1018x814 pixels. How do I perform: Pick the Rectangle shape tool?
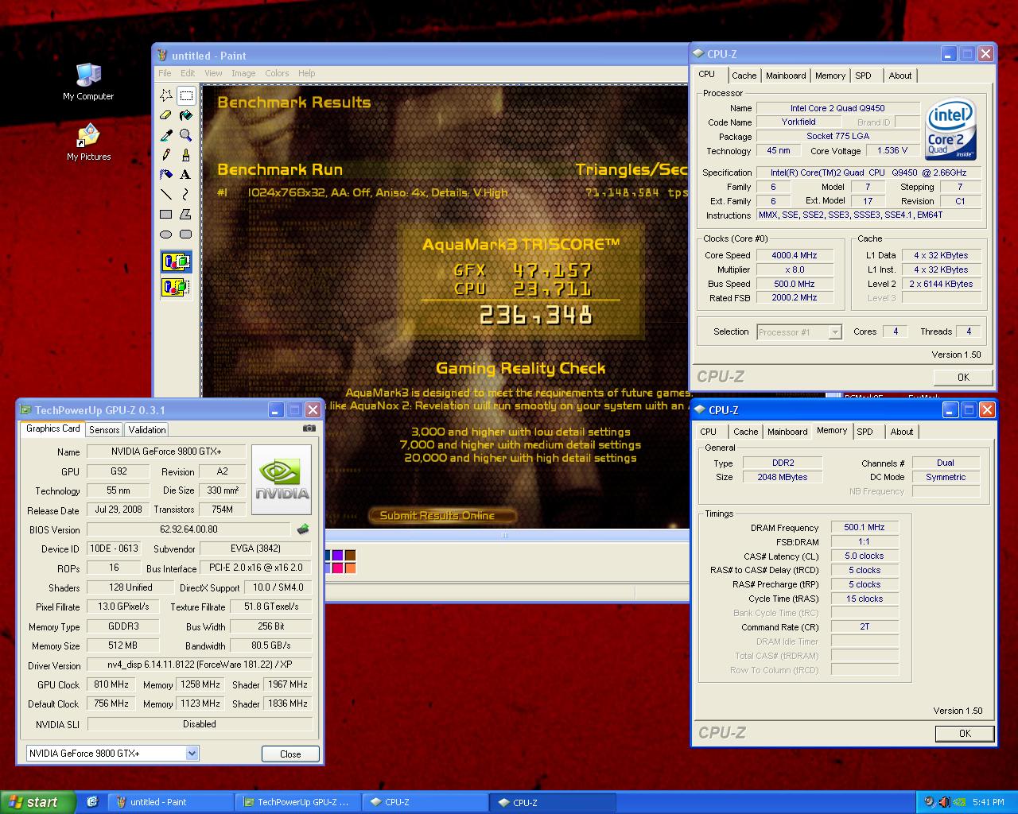pos(166,214)
